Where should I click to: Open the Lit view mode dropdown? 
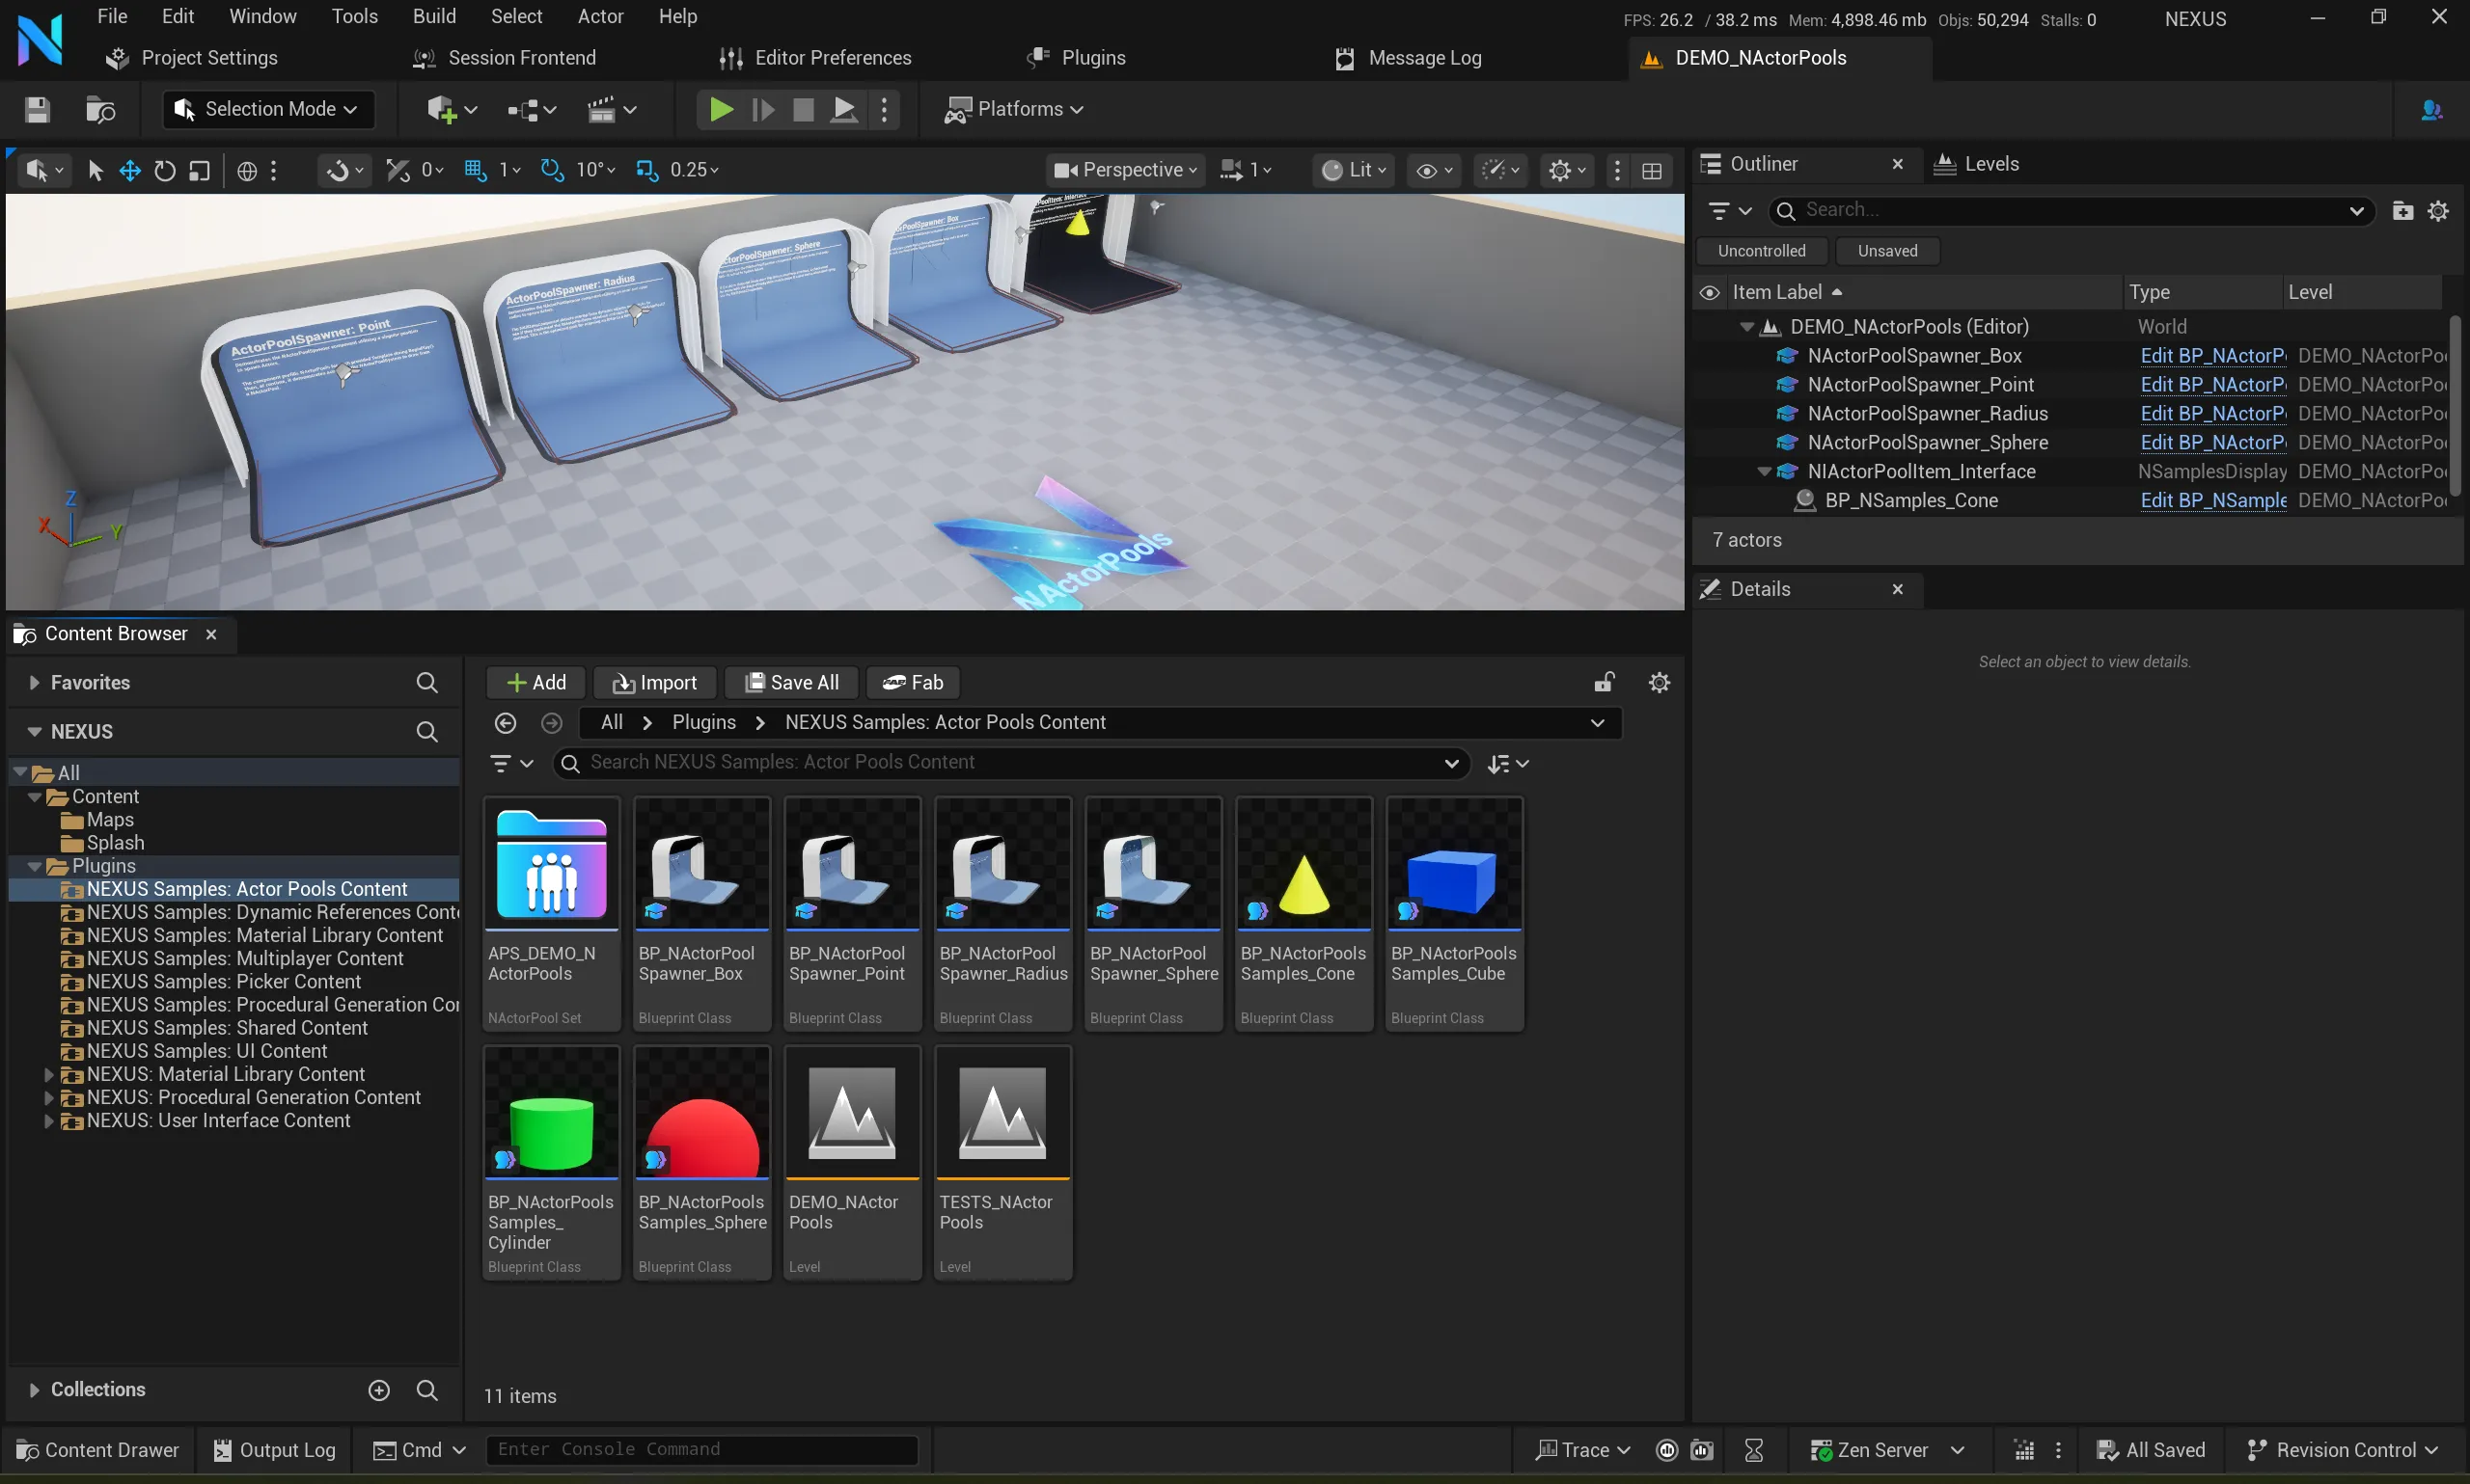tap(1351, 170)
